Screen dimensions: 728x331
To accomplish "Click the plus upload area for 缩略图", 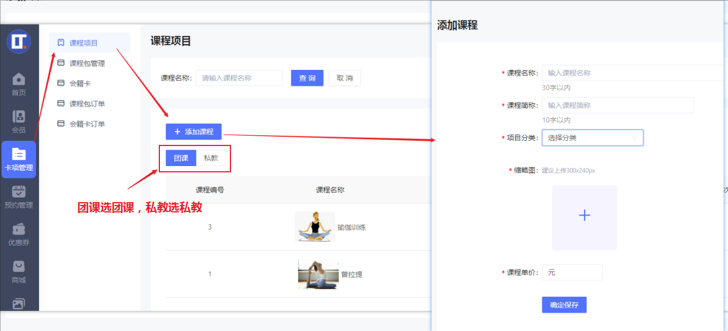I will [584, 216].
